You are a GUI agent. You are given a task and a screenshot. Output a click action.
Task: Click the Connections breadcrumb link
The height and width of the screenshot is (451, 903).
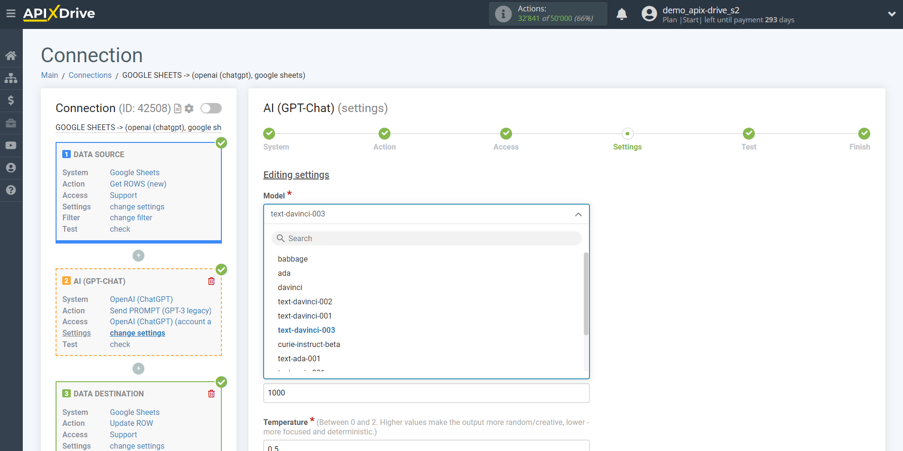(x=90, y=75)
